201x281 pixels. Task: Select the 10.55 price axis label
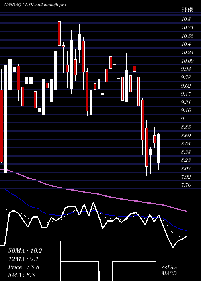click(x=187, y=36)
